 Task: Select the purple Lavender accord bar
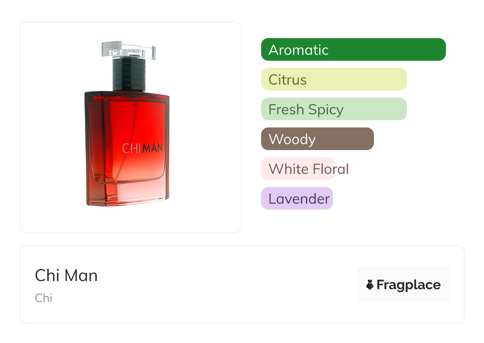click(297, 198)
